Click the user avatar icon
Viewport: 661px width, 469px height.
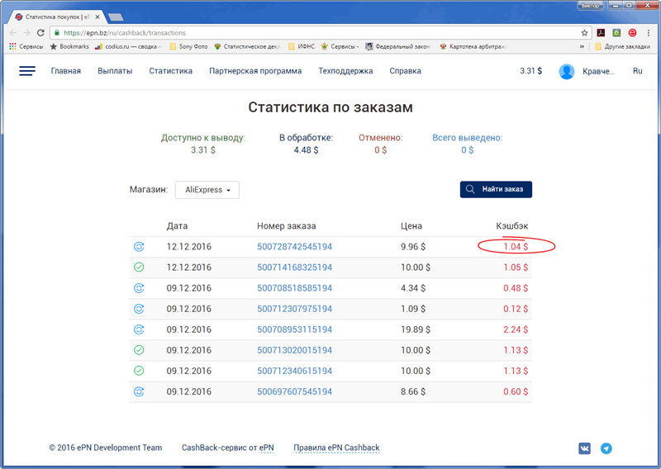point(567,72)
